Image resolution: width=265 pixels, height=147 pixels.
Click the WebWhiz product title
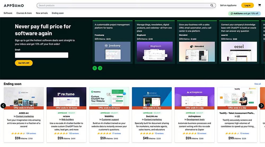pos(109,116)
